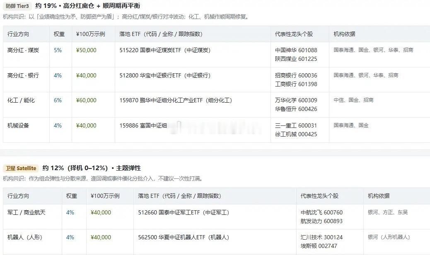Click 515220 国泰中证煤炭ETF entry
Image resolution: width=430 pixels, height=255 pixels.
165,50
